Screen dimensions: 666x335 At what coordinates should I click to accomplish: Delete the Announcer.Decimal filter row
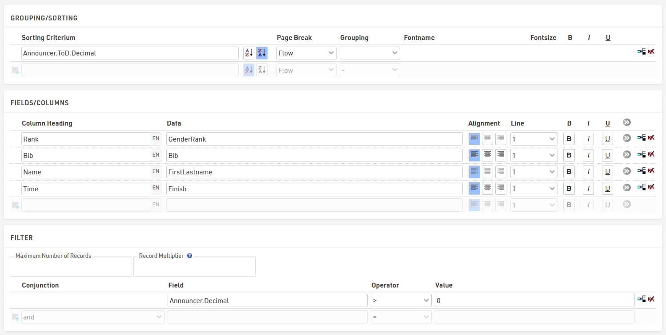[x=651, y=300]
